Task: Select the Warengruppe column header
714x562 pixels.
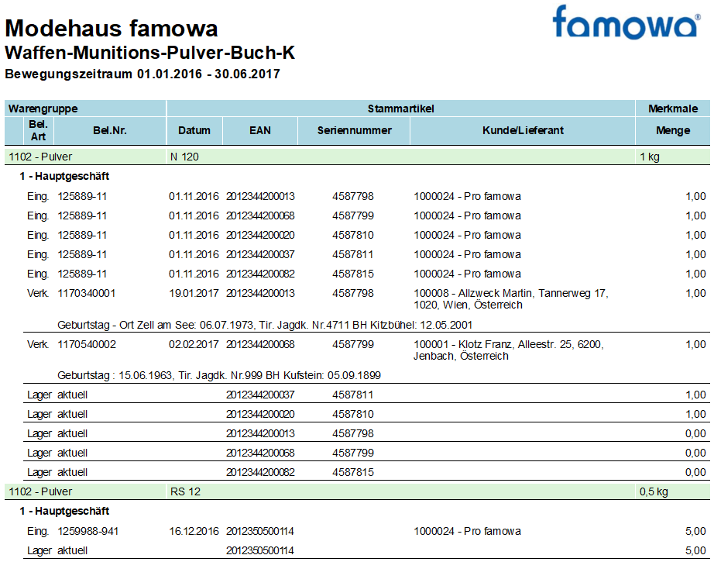Action: (86, 109)
